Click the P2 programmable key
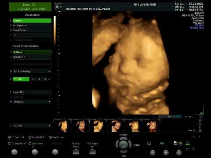Screen dimensions: 211x158 click(166, 153)
